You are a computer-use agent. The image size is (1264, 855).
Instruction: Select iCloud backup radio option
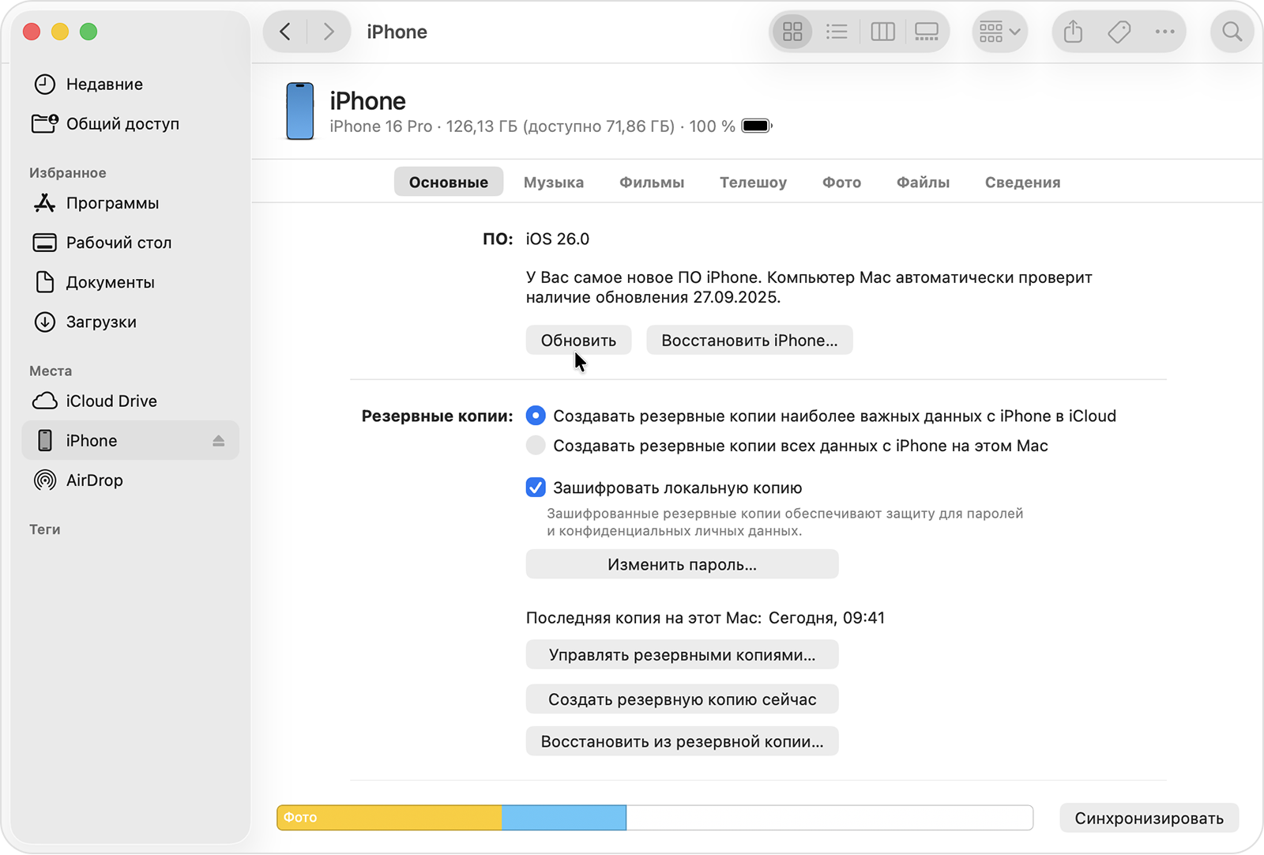536,415
